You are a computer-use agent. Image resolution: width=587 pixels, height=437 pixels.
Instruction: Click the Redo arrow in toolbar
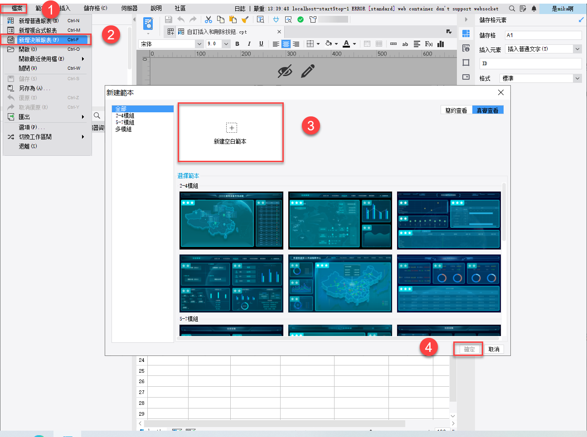point(193,19)
